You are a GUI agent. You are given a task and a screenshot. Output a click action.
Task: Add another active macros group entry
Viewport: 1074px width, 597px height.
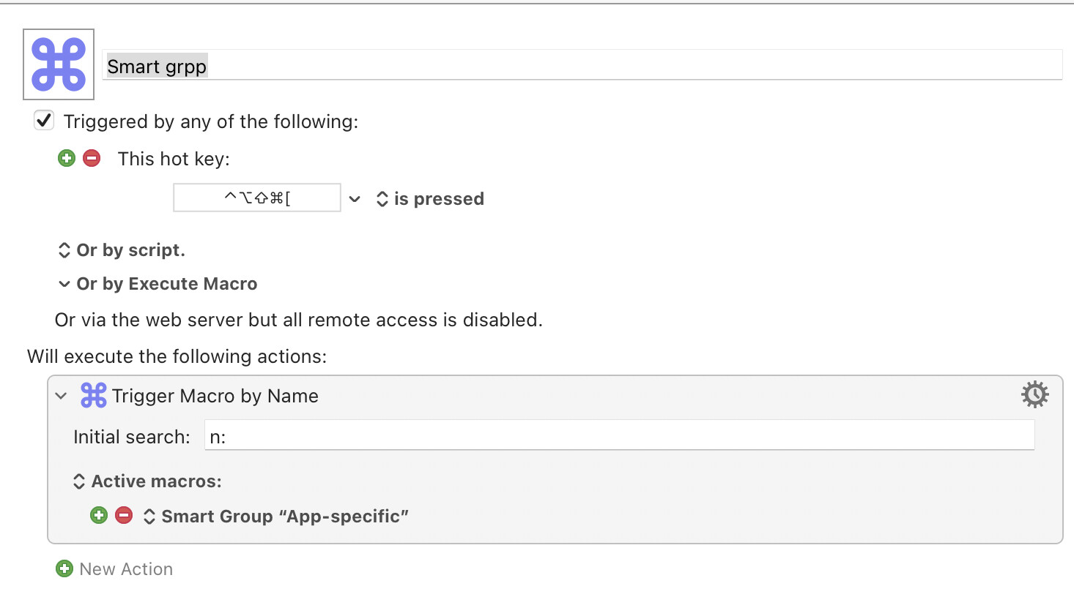pos(99,515)
